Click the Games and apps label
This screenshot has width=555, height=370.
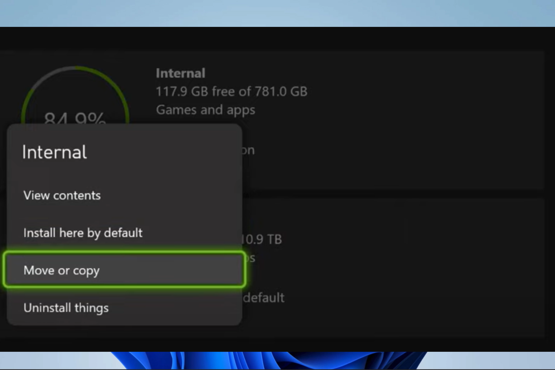pyautogui.click(x=206, y=110)
